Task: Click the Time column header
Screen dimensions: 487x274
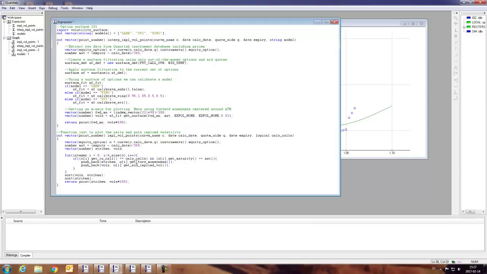Action: click(103, 221)
